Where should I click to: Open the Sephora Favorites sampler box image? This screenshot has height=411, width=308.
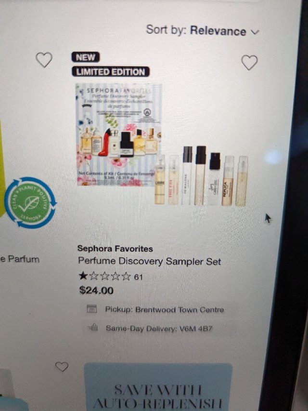coord(118,135)
